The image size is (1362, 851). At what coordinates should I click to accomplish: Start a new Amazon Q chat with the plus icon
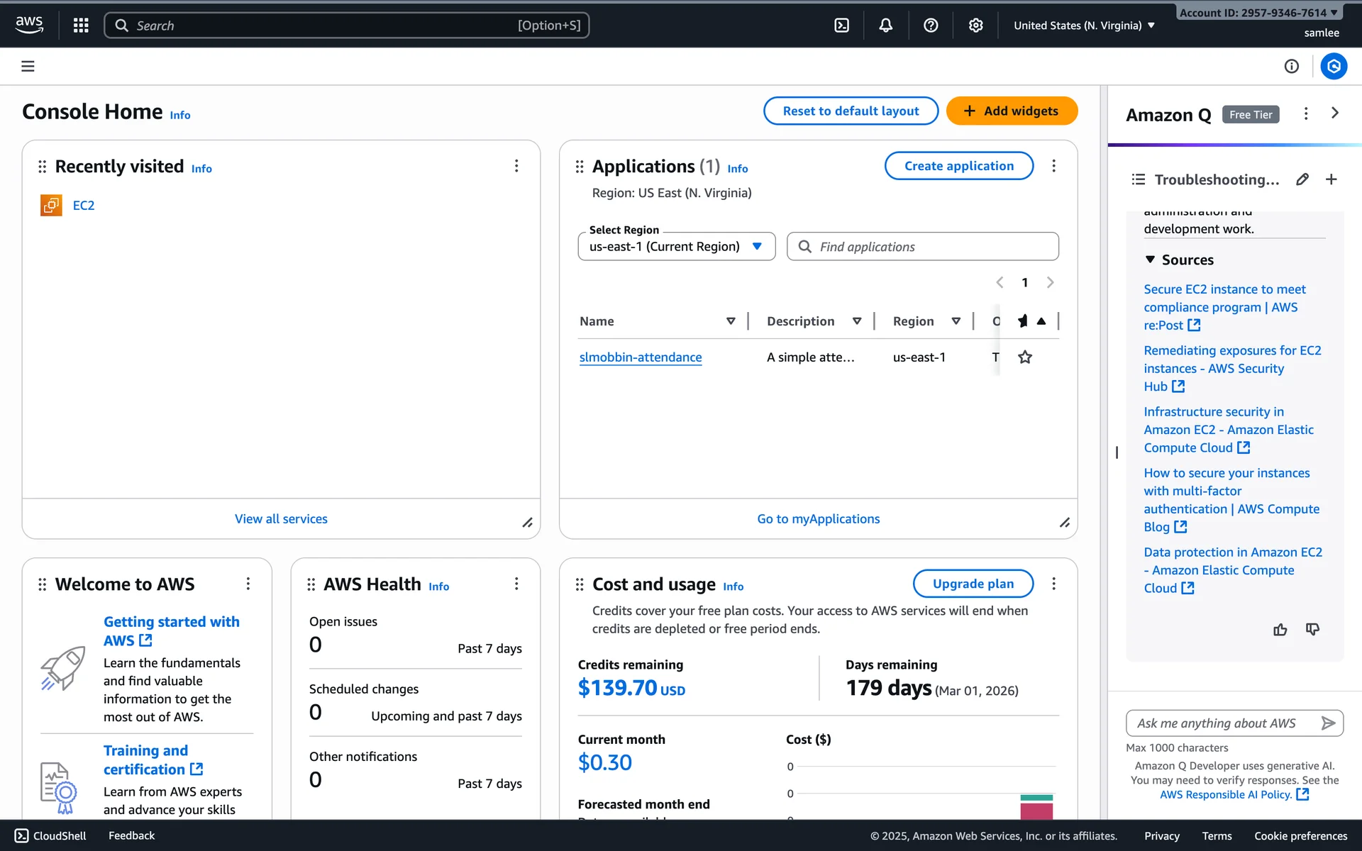1331,179
